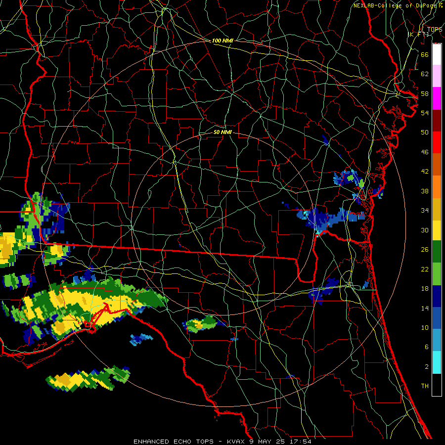Pick the gold legend swatch

coord(437,209)
